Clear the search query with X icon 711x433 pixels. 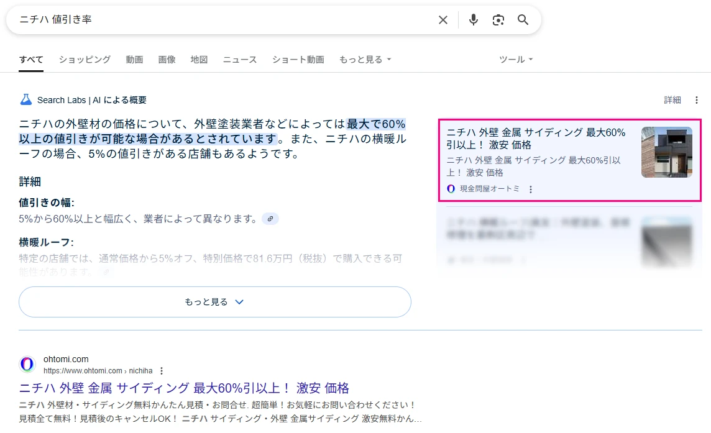(443, 20)
